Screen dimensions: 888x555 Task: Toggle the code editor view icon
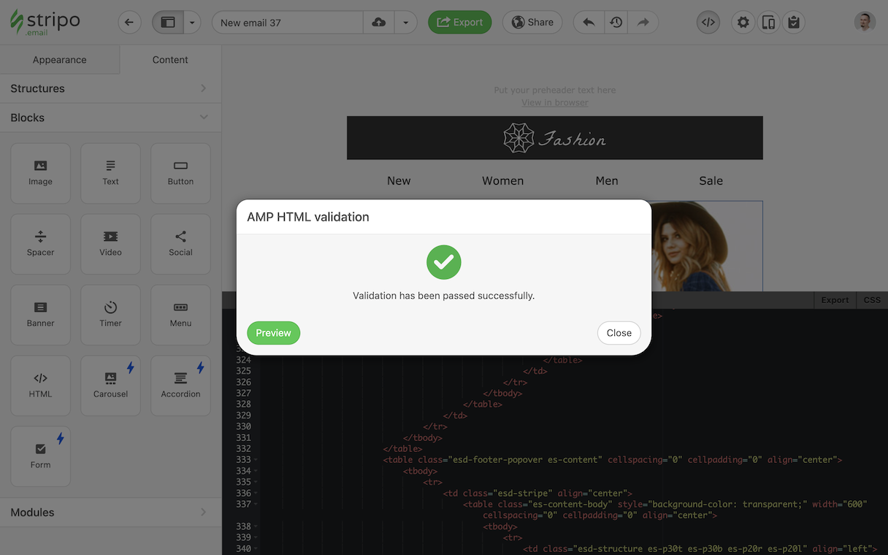708,23
